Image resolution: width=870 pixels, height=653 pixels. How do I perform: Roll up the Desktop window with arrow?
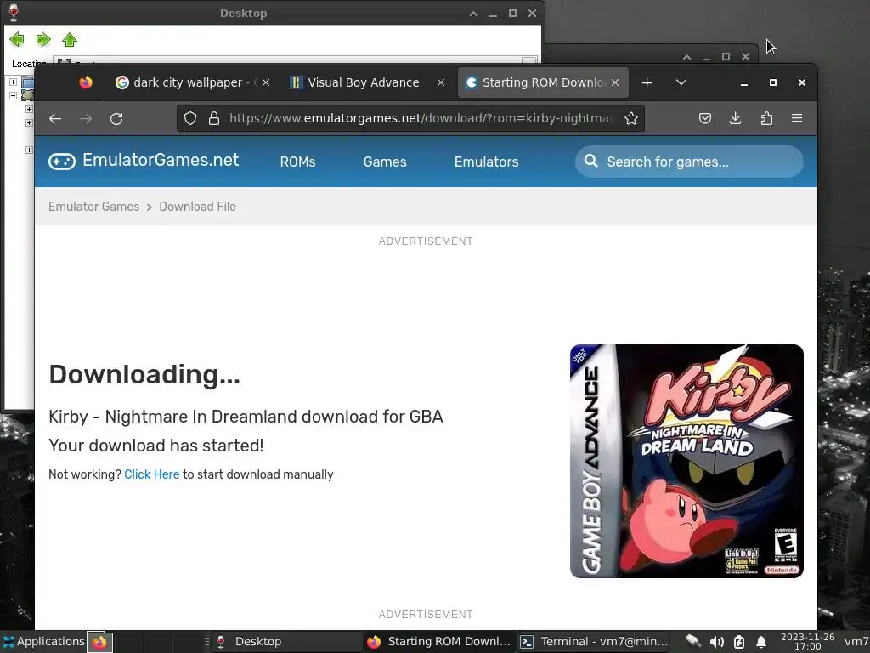click(x=473, y=14)
